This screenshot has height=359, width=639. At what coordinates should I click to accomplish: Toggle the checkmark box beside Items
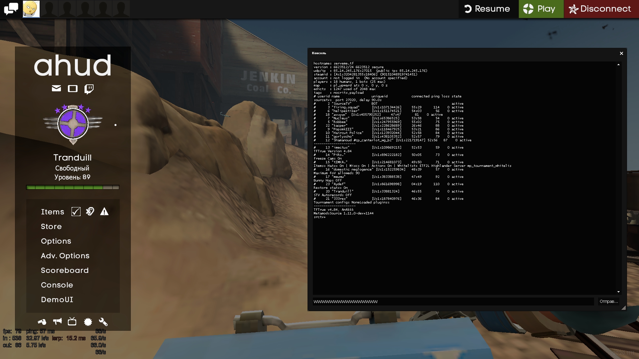tap(76, 212)
